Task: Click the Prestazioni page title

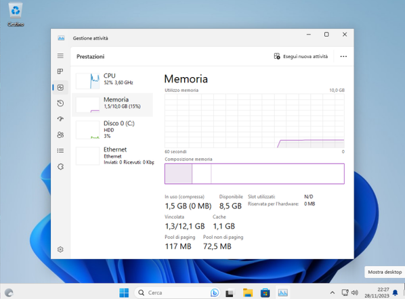Action: pos(90,57)
